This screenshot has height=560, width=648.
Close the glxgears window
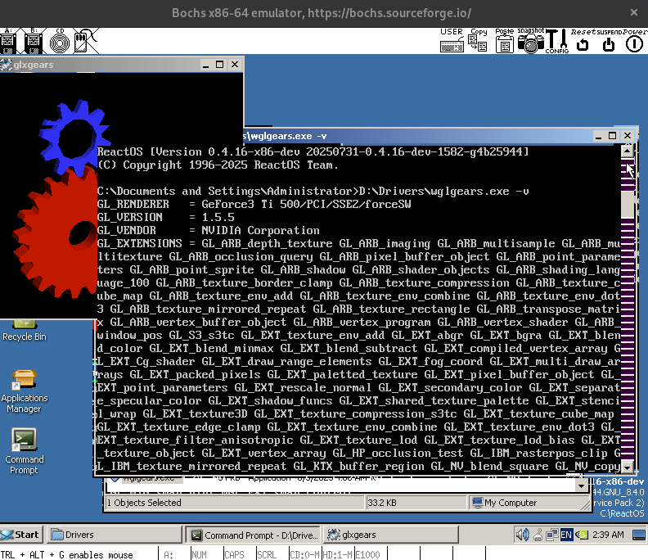[x=235, y=65]
